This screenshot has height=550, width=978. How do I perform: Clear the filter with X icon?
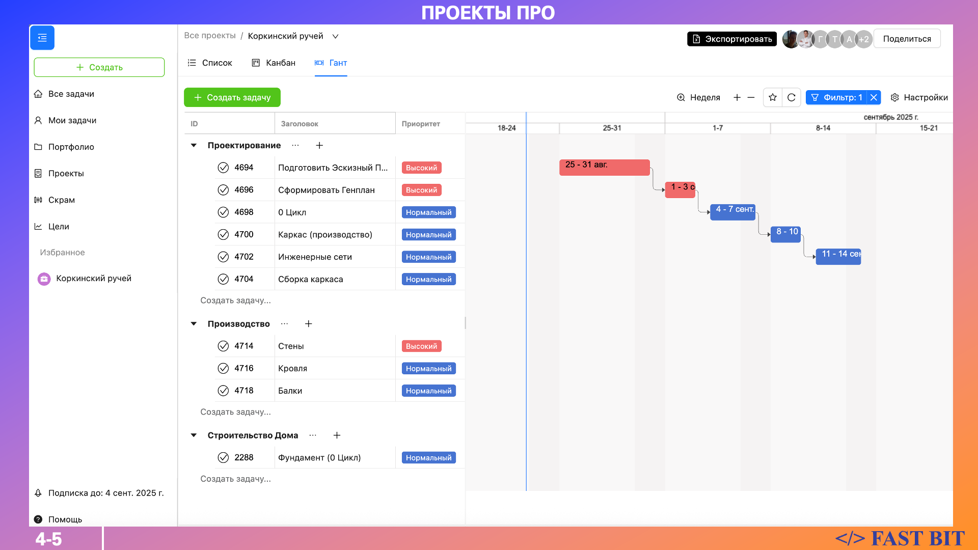[x=874, y=97]
